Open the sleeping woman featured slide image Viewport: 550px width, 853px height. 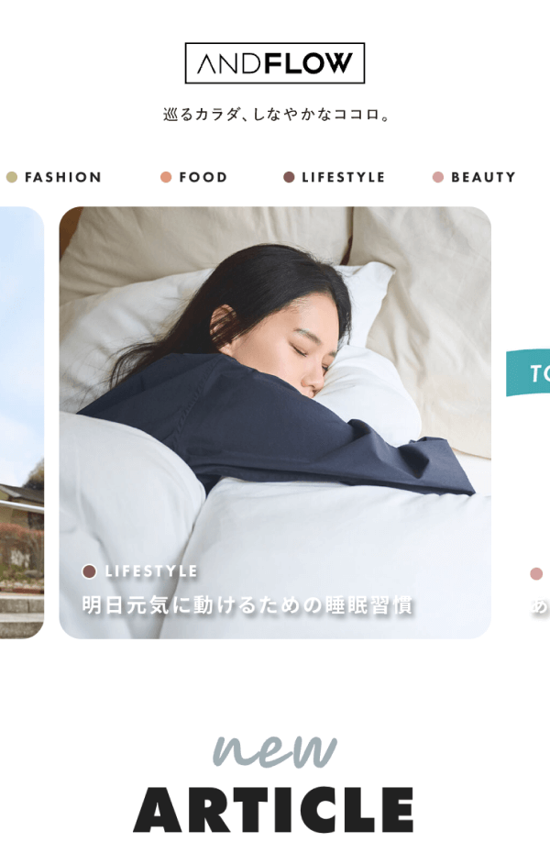275,422
